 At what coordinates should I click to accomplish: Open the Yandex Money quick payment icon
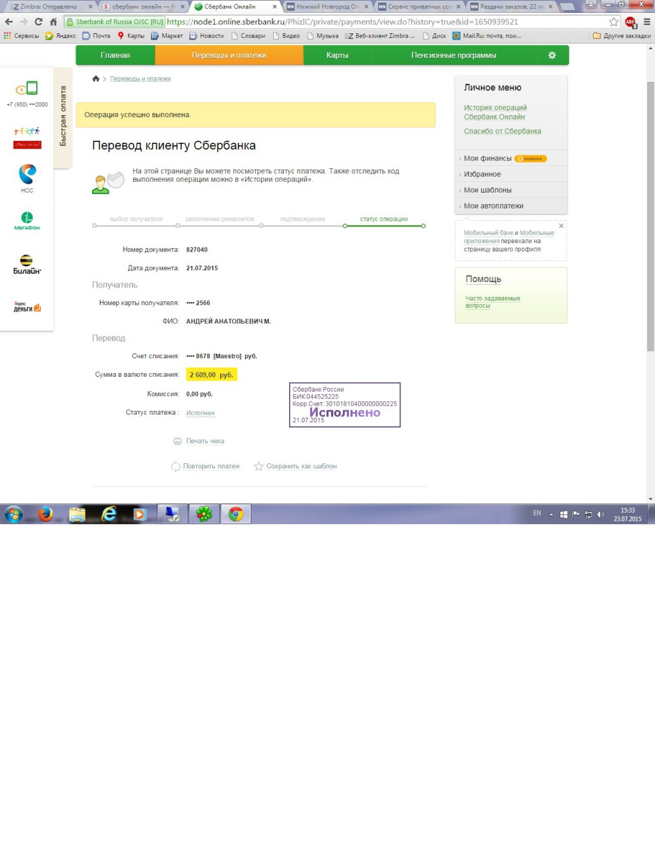[x=28, y=307]
